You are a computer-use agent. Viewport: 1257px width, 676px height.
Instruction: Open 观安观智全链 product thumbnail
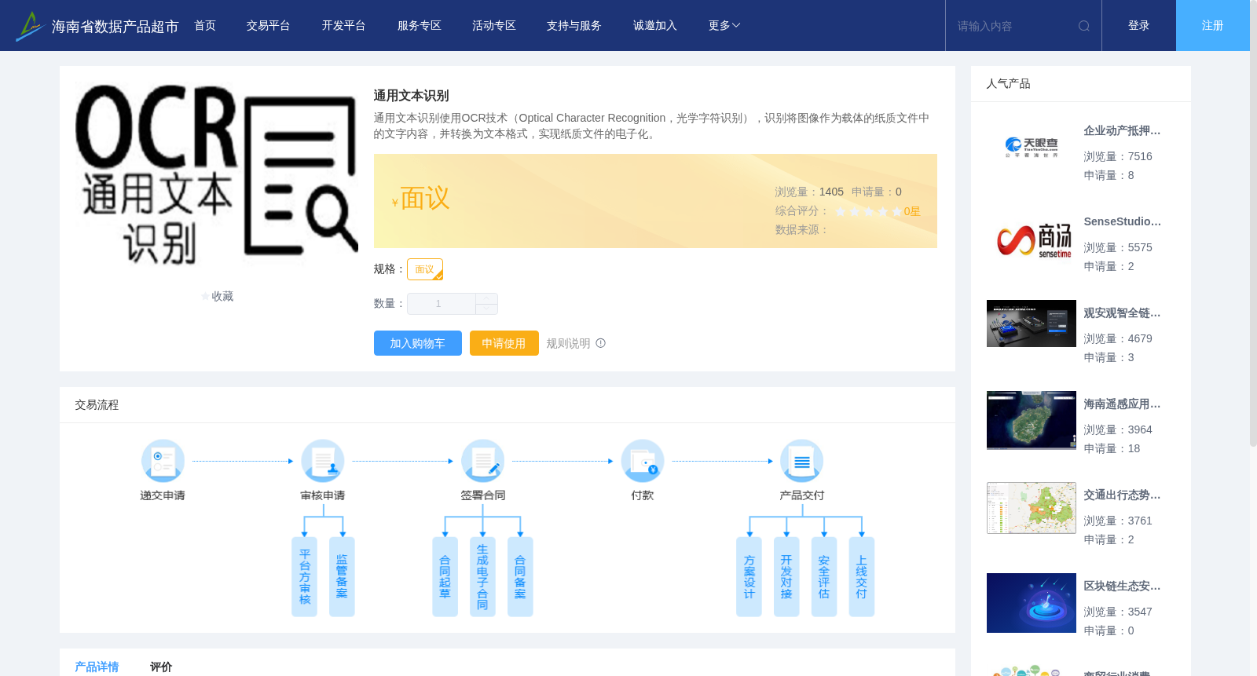(1032, 323)
